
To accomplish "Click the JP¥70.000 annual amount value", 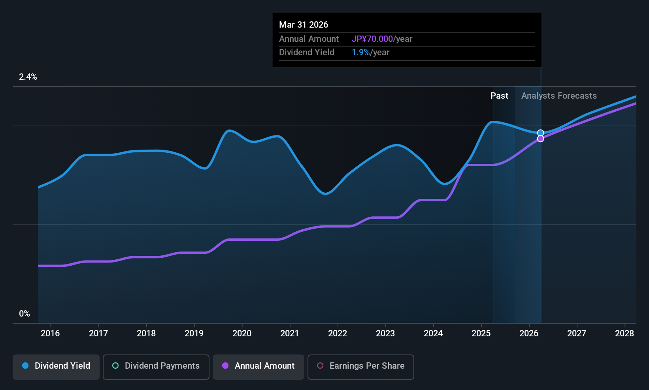I will [x=372, y=39].
